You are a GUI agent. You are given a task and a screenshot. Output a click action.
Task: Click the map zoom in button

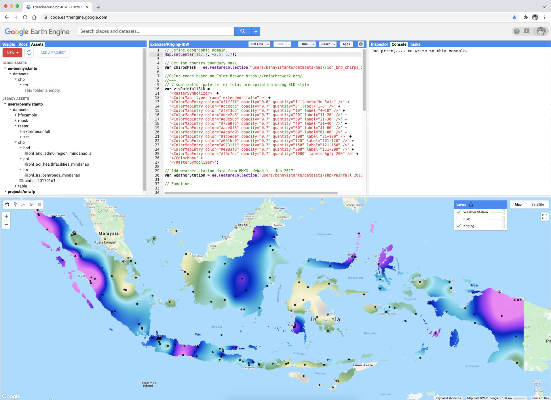click(6, 216)
